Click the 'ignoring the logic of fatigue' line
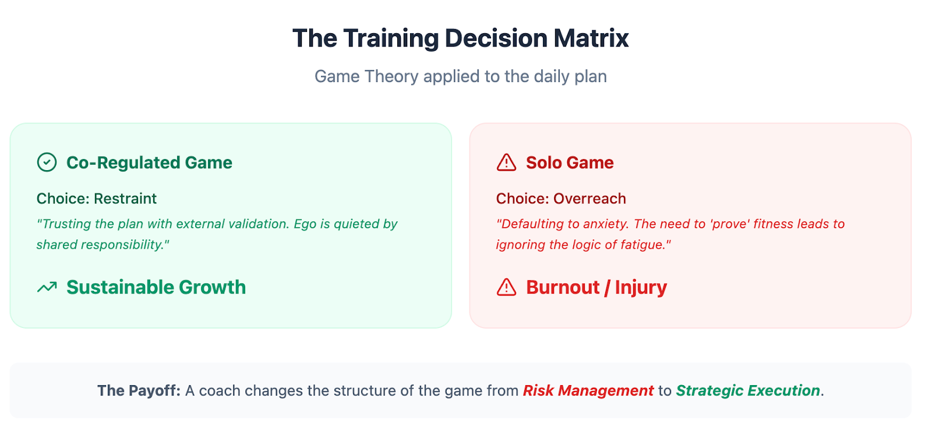Screen dimensions: 932x448 point(583,245)
